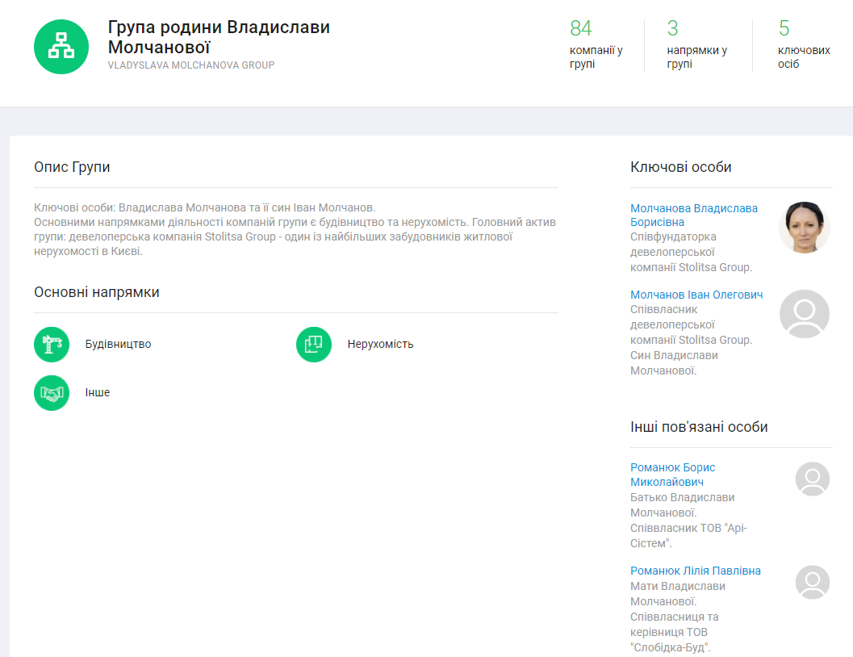
Task: Click the Інше handshake icon
Action: [x=52, y=393]
